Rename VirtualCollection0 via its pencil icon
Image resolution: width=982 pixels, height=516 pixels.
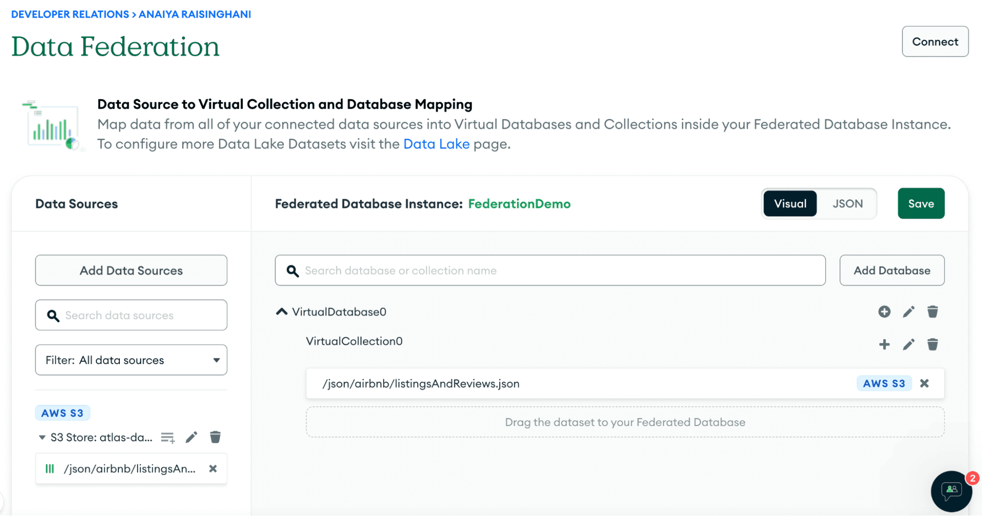pos(908,344)
